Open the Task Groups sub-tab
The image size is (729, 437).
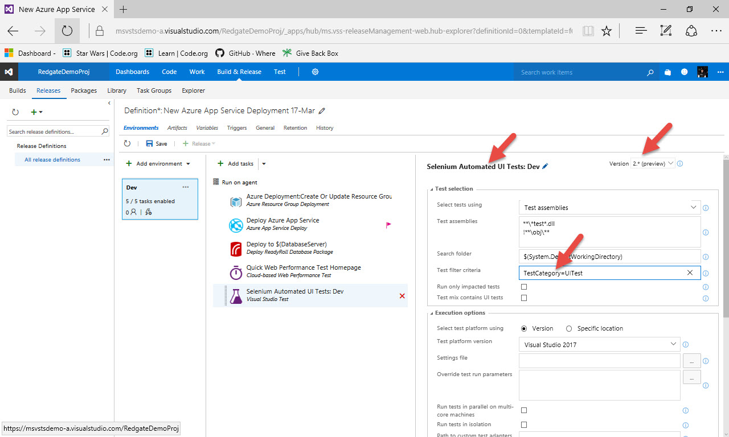(154, 90)
